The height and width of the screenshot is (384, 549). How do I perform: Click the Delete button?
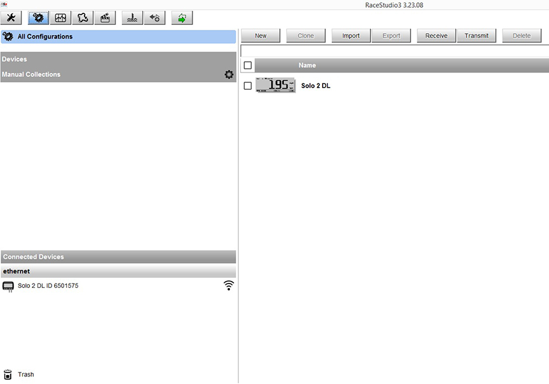tap(522, 36)
